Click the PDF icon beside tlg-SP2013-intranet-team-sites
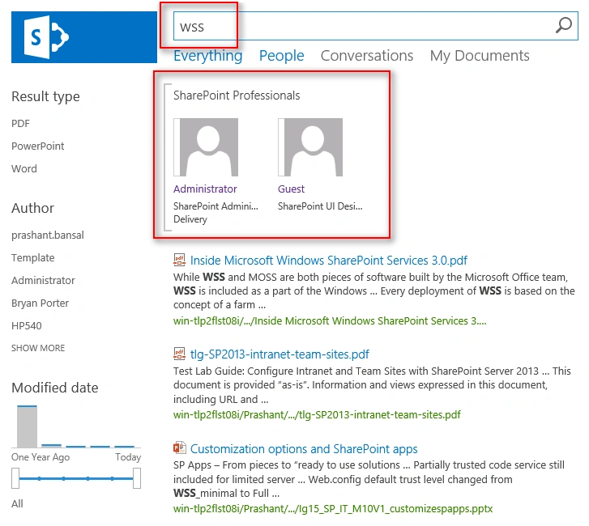 pos(180,354)
